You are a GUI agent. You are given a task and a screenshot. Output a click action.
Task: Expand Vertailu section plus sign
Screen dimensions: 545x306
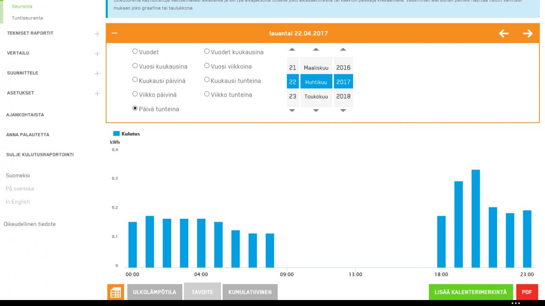click(x=97, y=54)
